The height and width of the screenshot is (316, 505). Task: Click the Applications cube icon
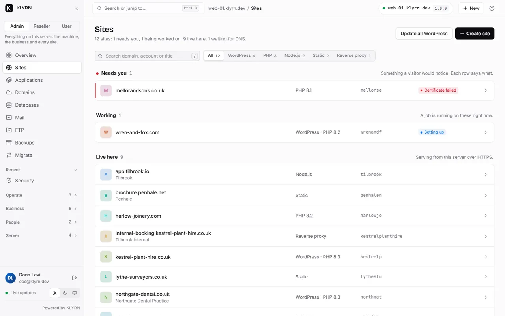point(9,80)
